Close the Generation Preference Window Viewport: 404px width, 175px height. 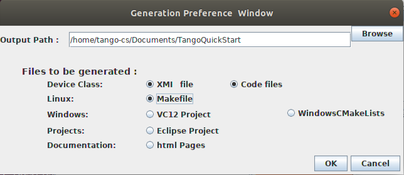pos(394,13)
